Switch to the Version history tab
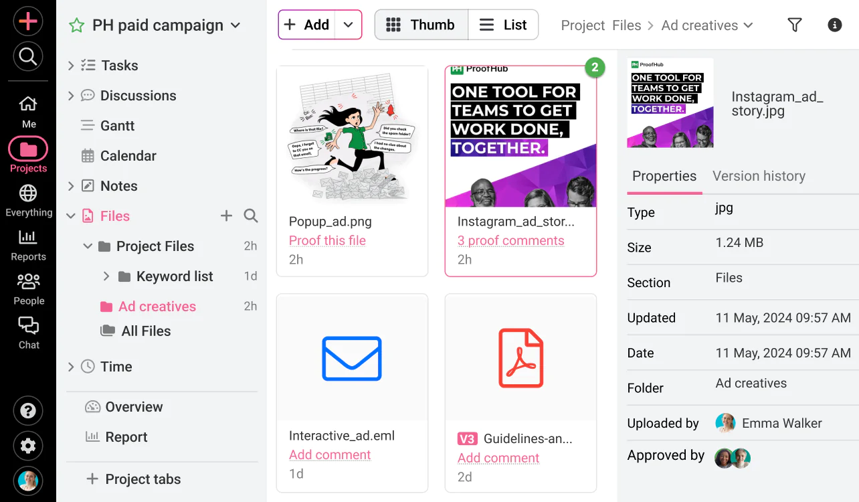 (759, 176)
